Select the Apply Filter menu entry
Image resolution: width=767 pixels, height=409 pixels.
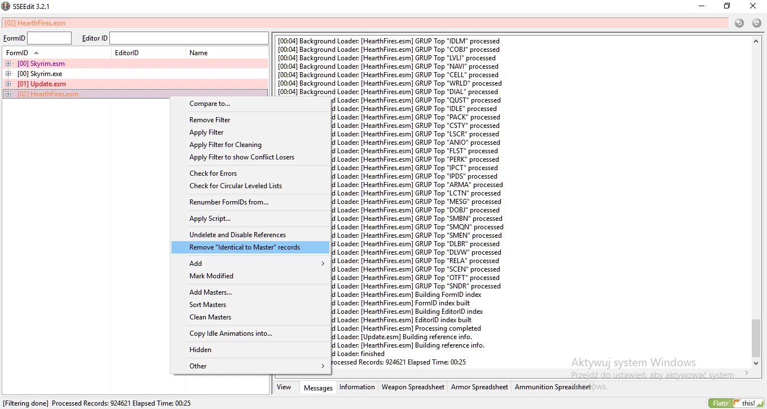(x=250, y=132)
